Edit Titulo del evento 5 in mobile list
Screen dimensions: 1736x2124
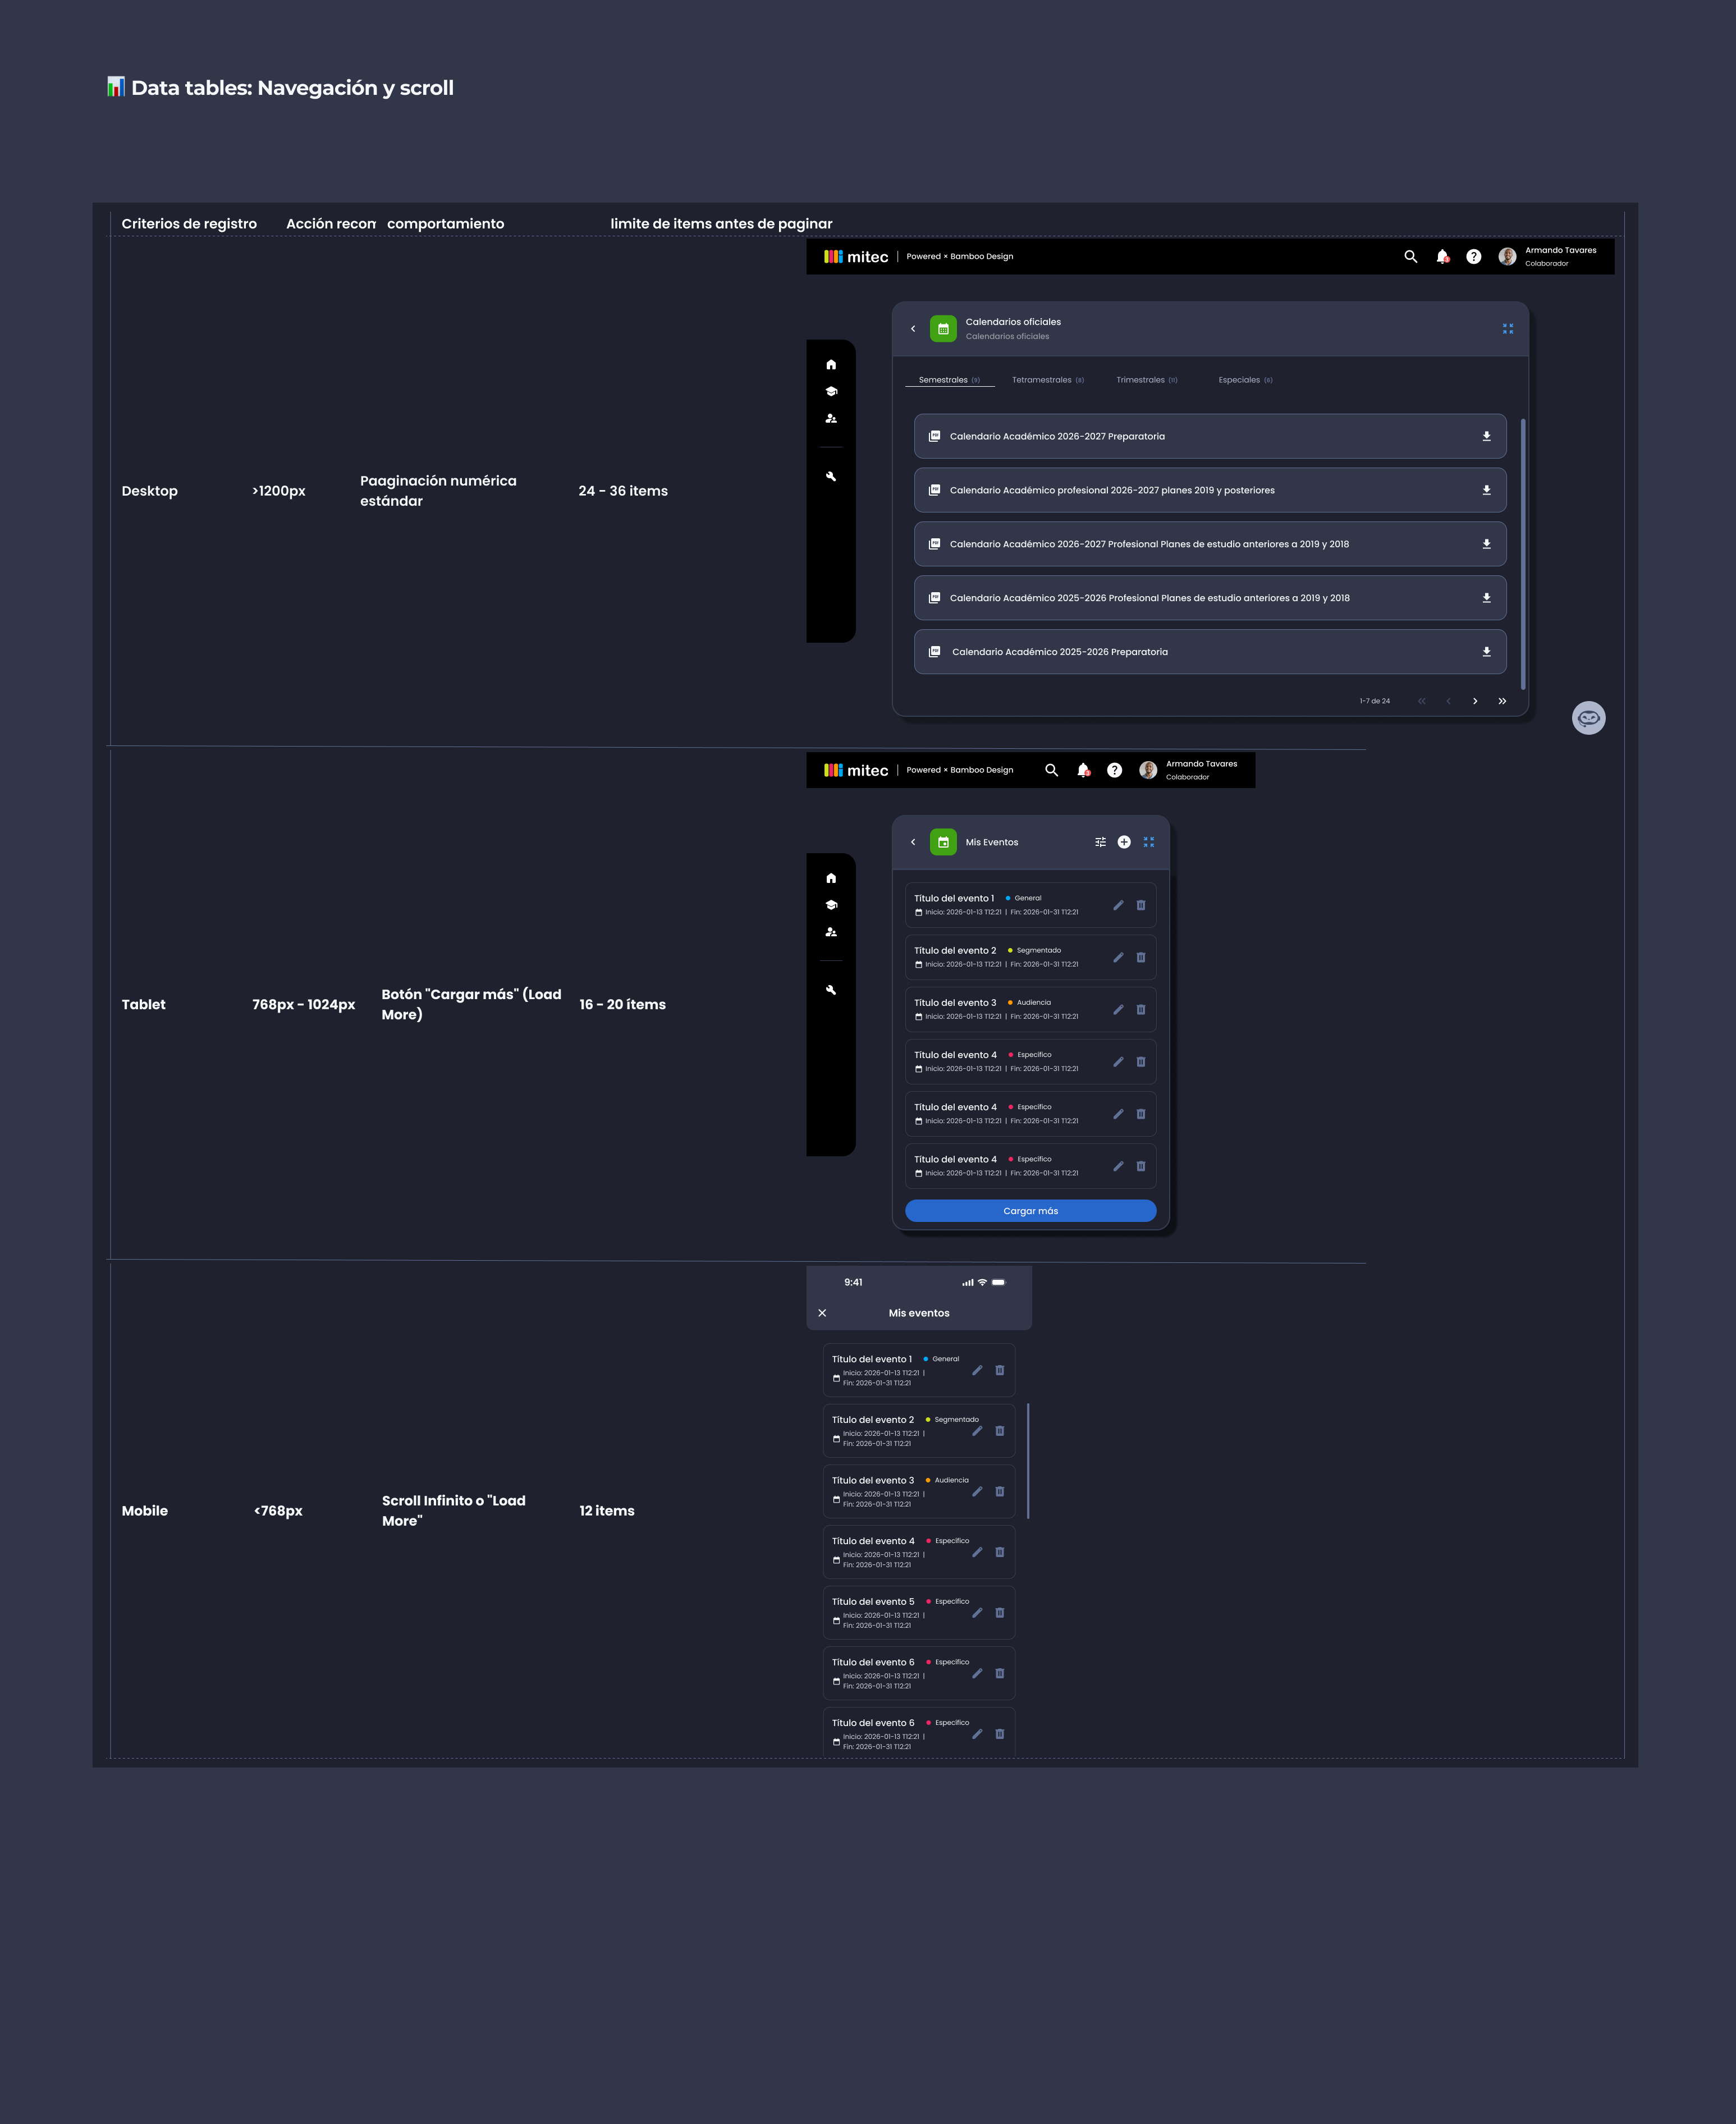(977, 1612)
